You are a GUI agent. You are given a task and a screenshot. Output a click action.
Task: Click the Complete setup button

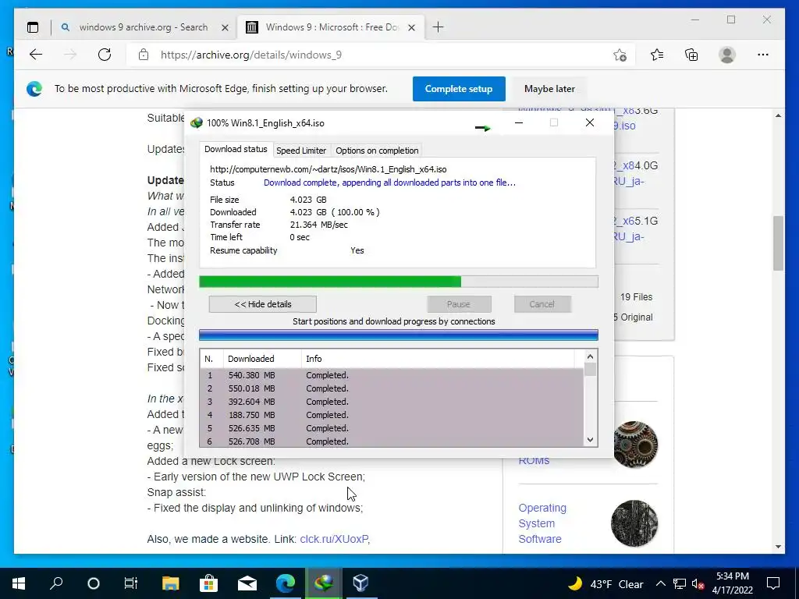tap(459, 89)
